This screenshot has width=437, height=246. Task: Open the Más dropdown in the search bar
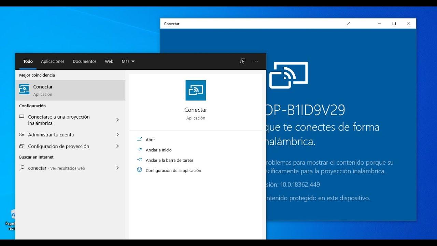coord(128,61)
